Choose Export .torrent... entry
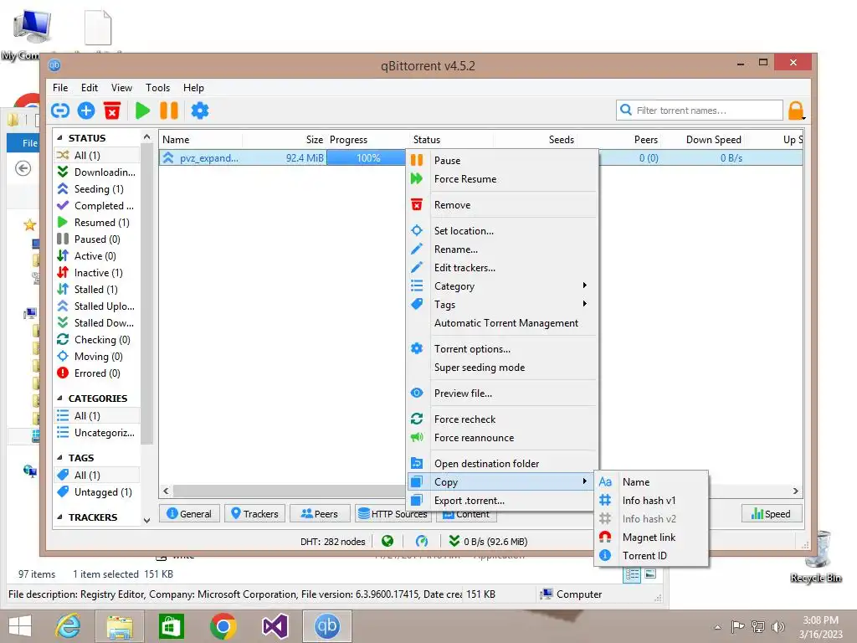The image size is (857, 643). click(x=503, y=501)
